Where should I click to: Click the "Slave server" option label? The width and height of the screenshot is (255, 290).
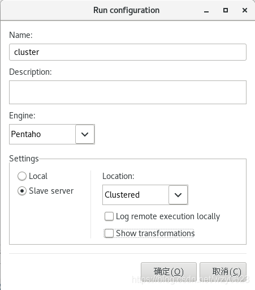click(51, 191)
